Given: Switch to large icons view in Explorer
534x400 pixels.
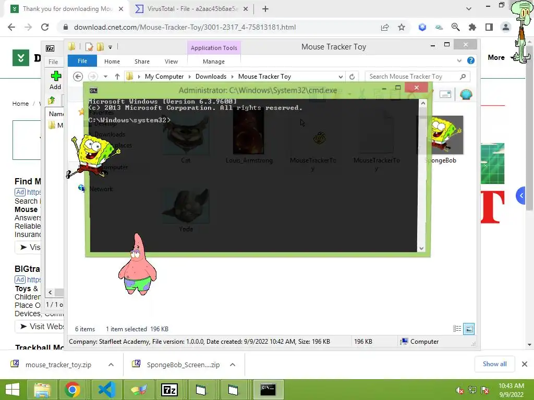Looking at the screenshot, I should click(469, 329).
